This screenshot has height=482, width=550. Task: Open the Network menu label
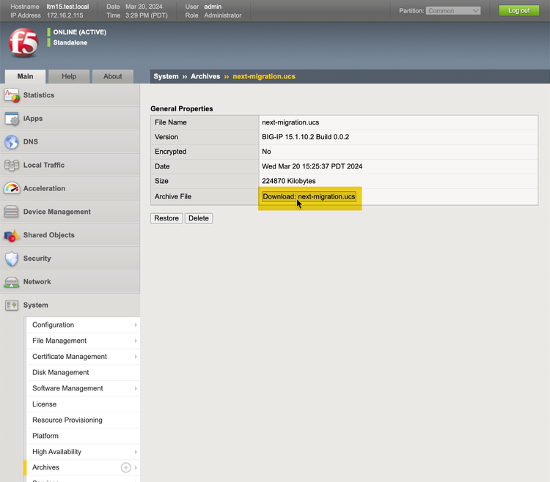point(37,282)
